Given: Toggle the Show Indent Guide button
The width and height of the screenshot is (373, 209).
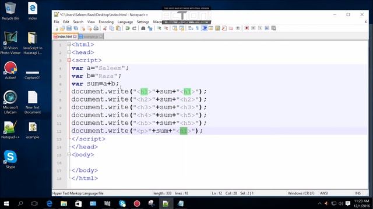Looking at the screenshot, I should pyautogui.click(x=204, y=28).
